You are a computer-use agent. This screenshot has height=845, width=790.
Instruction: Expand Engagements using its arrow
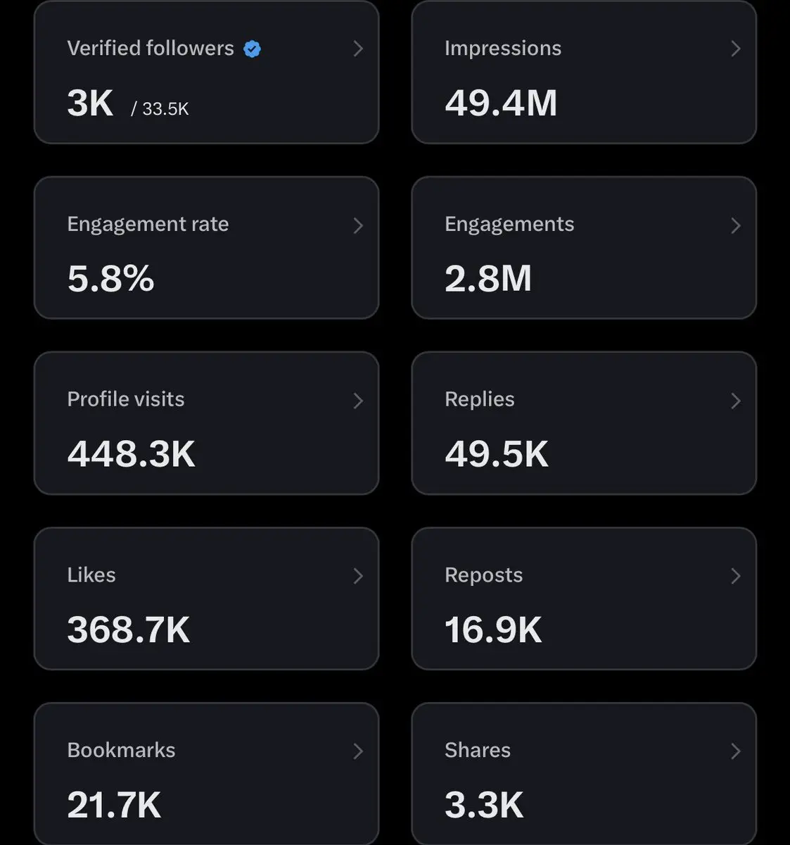tap(736, 225)
